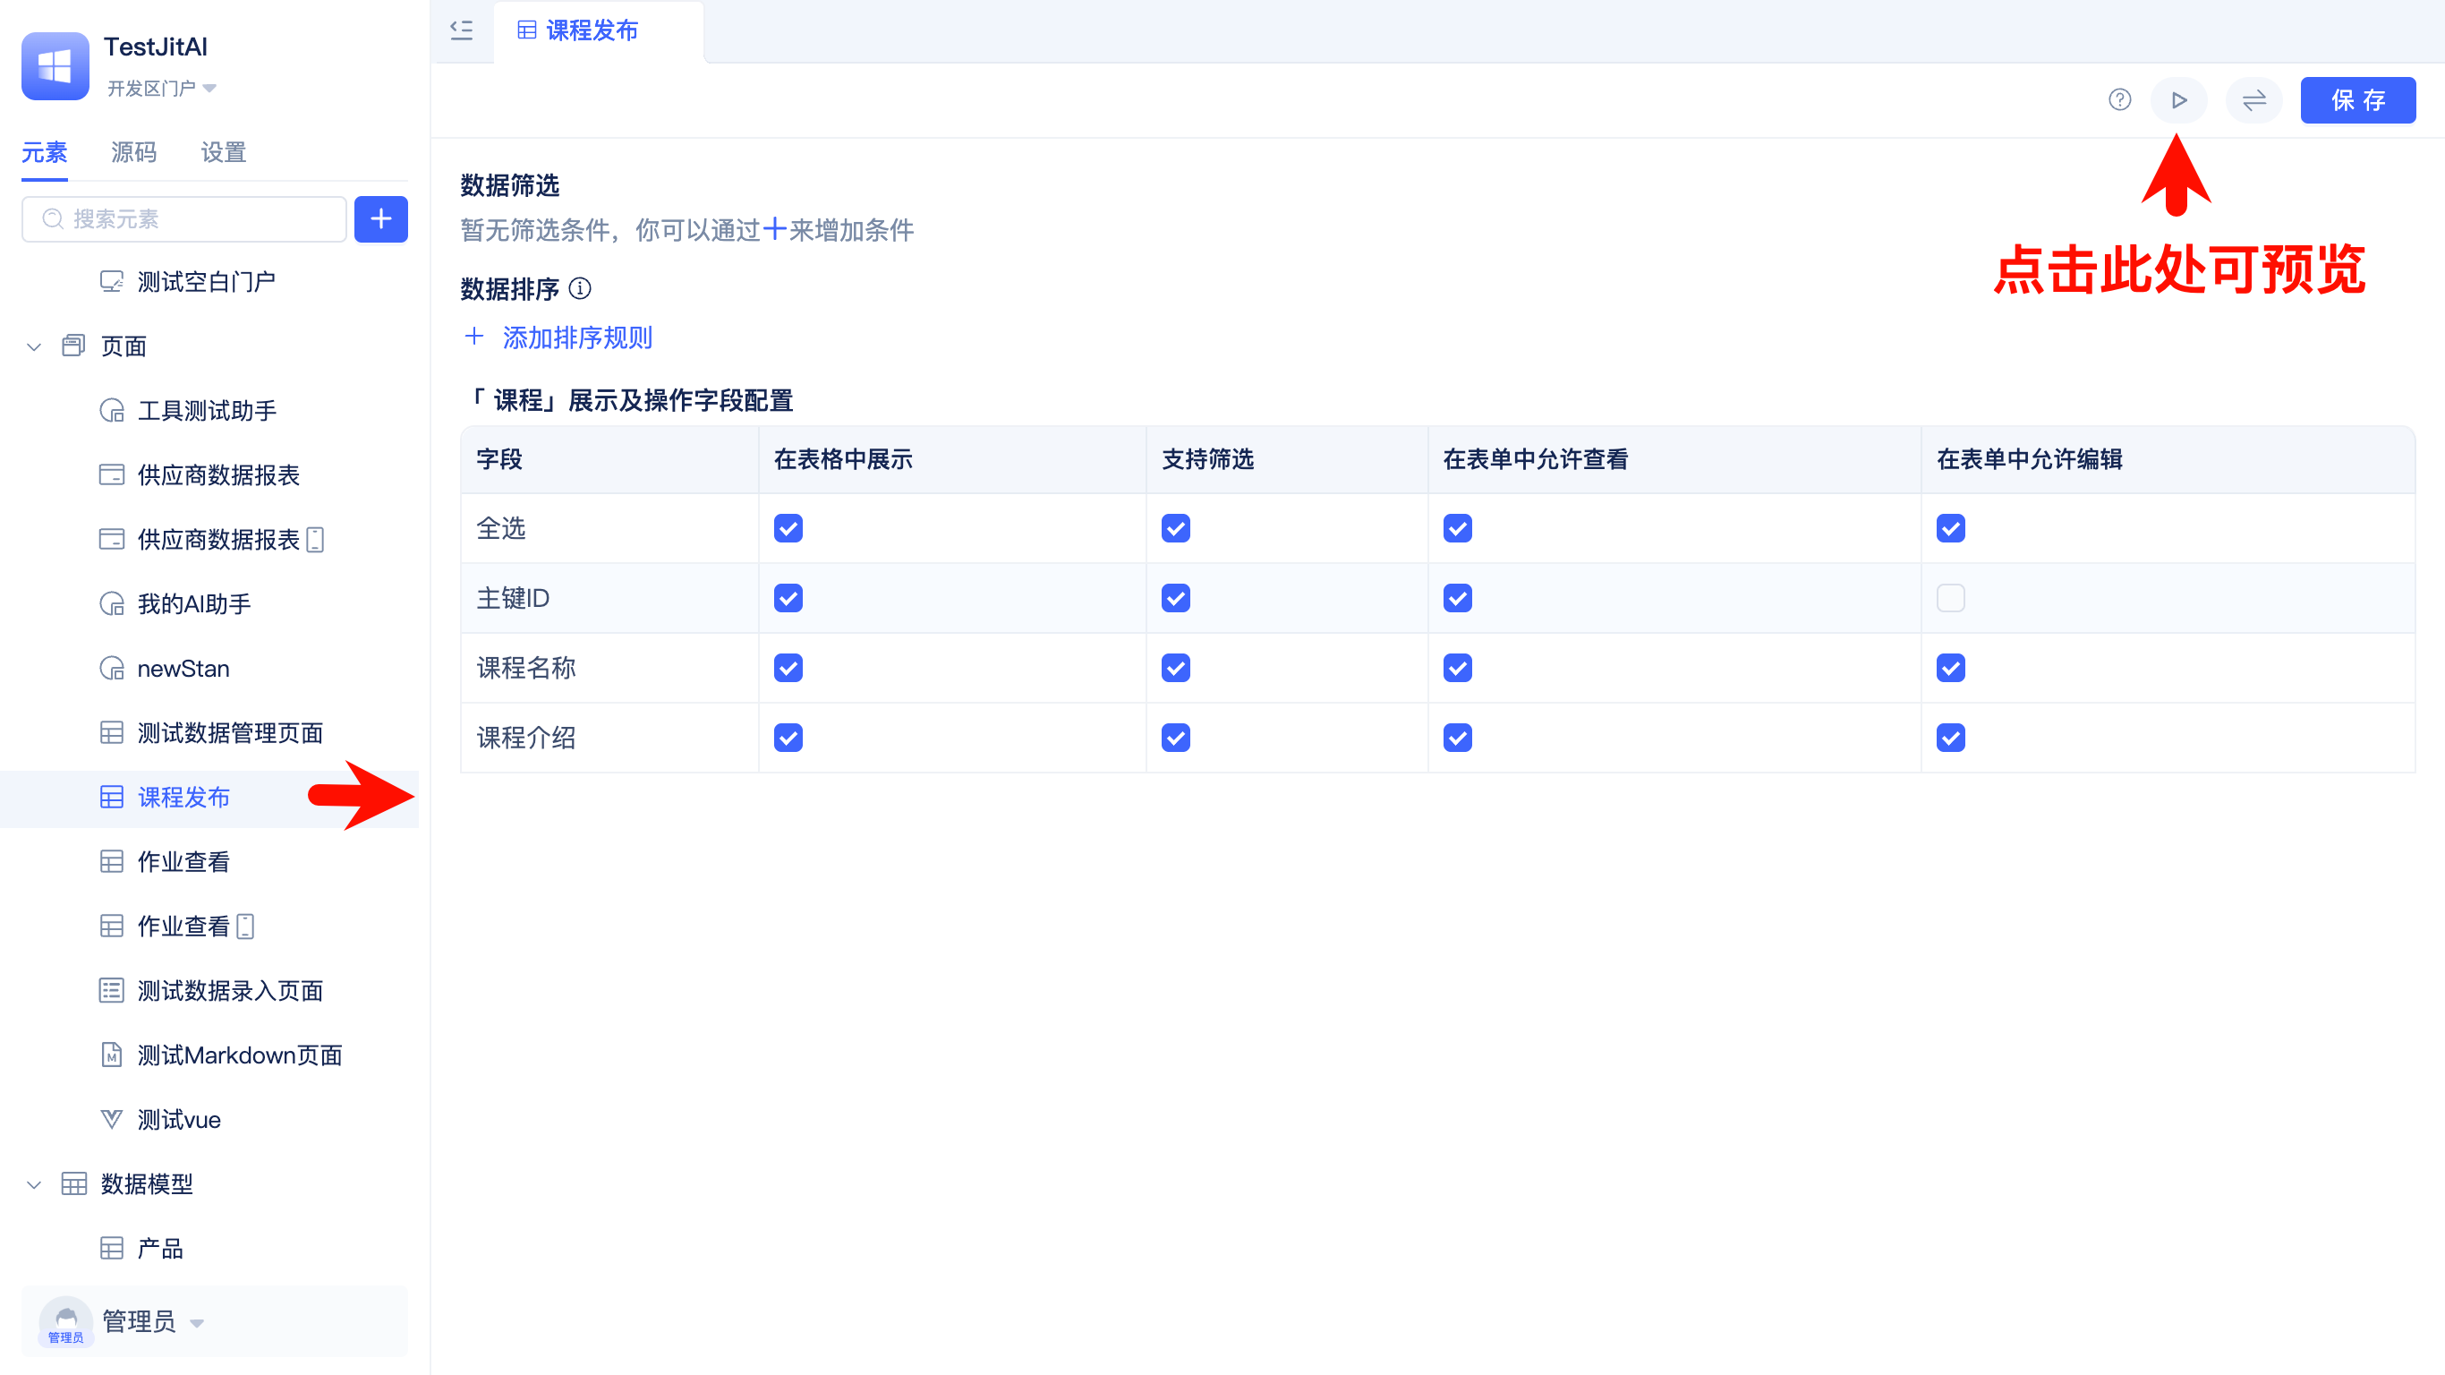Click the 管理员 avatar icon
Image resolution: width=2445 pixels, height=1375 pixels.
[65, 1321]
